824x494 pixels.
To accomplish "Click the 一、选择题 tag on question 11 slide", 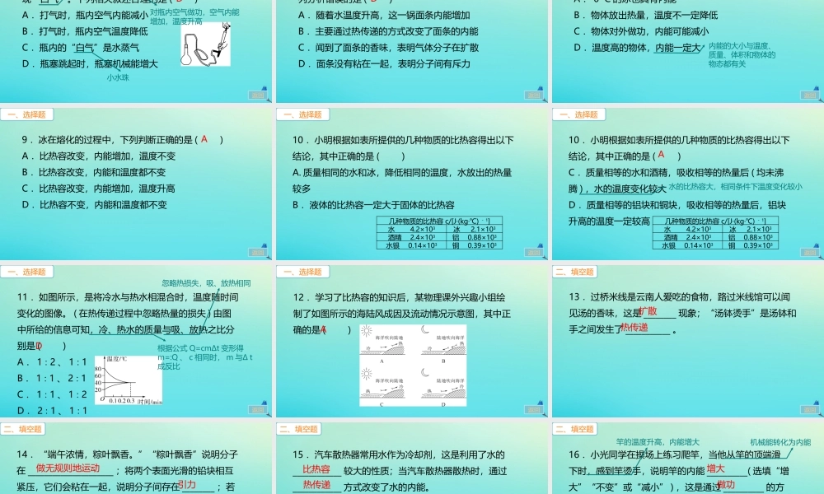I will [27, 272].
